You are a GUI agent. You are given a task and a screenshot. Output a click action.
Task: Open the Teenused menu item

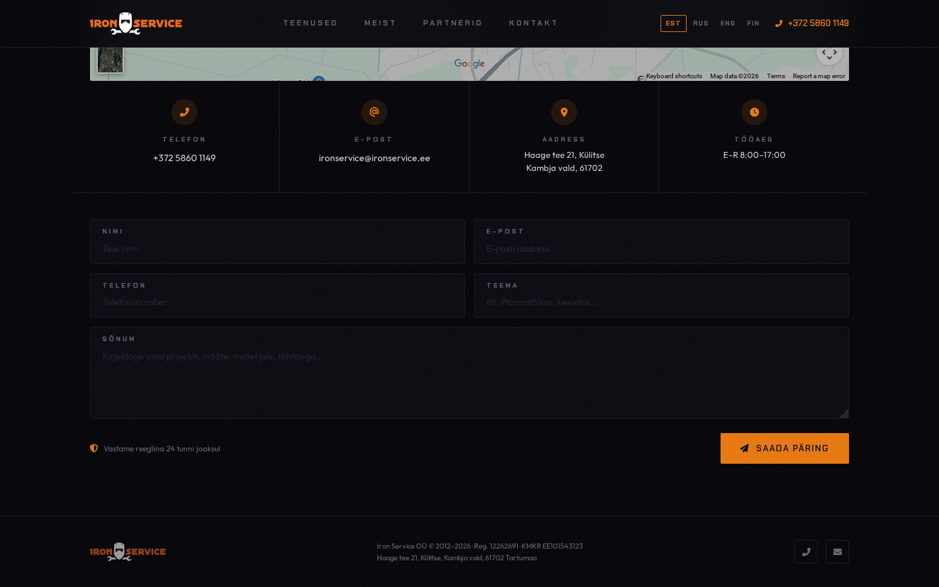(310, 23)
